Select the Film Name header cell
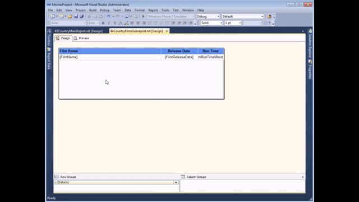 [110, 51]
